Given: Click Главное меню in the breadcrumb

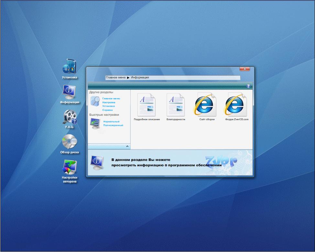Looking at the screenshot, I should click(x=116, y=77).
